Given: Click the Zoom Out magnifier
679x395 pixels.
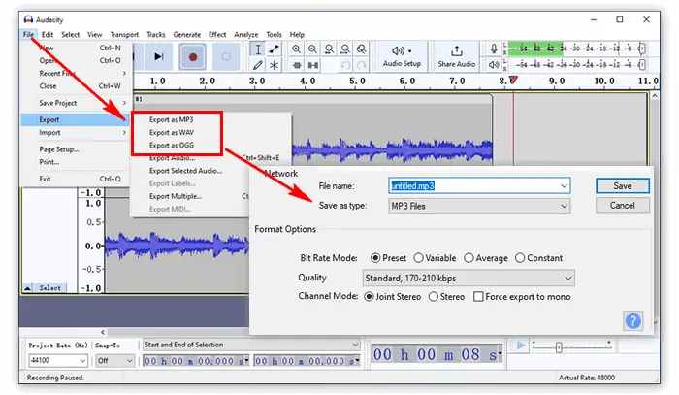Looking at the screenshot, I should point(312,49).
